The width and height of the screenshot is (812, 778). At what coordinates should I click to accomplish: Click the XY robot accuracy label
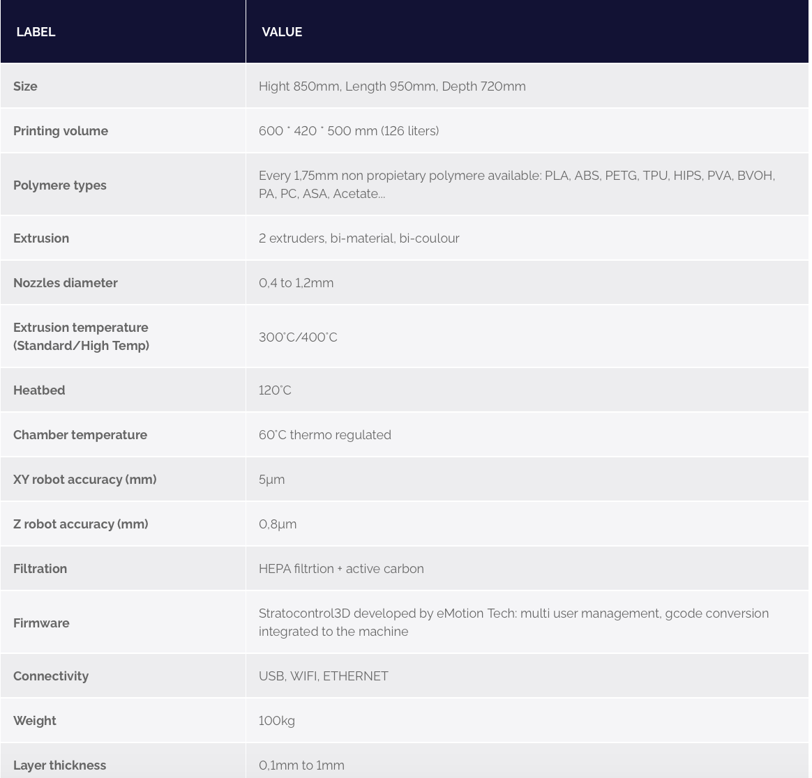[x=85, y=480]
